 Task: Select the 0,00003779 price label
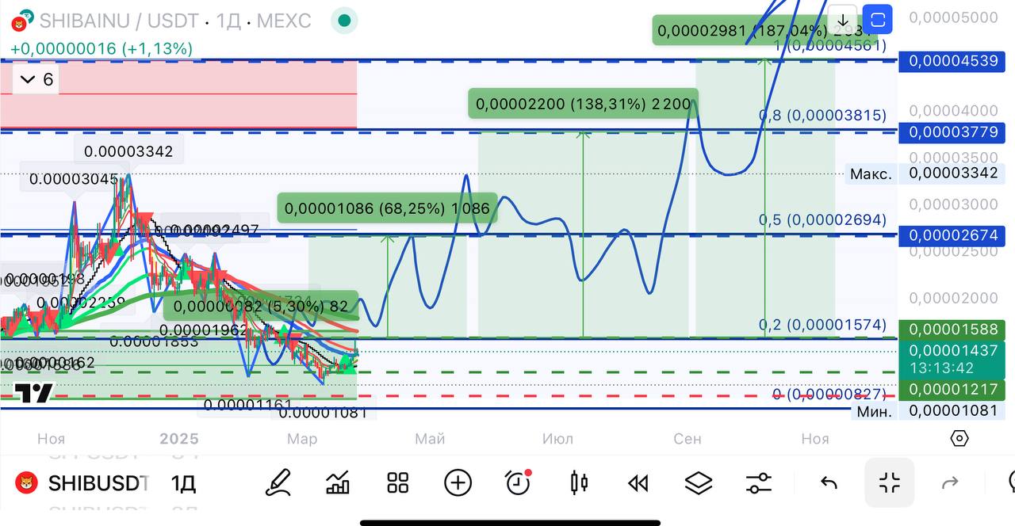click(953, 131)
